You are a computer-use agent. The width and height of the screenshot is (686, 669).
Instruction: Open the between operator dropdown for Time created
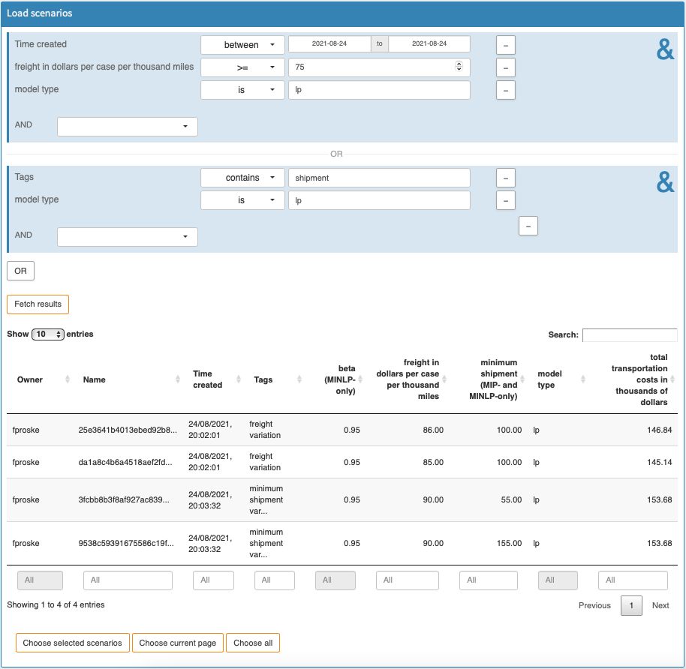(242, 44)
